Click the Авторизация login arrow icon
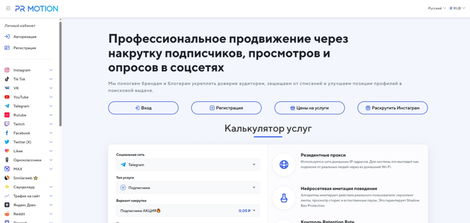 (x=7, y=37)
